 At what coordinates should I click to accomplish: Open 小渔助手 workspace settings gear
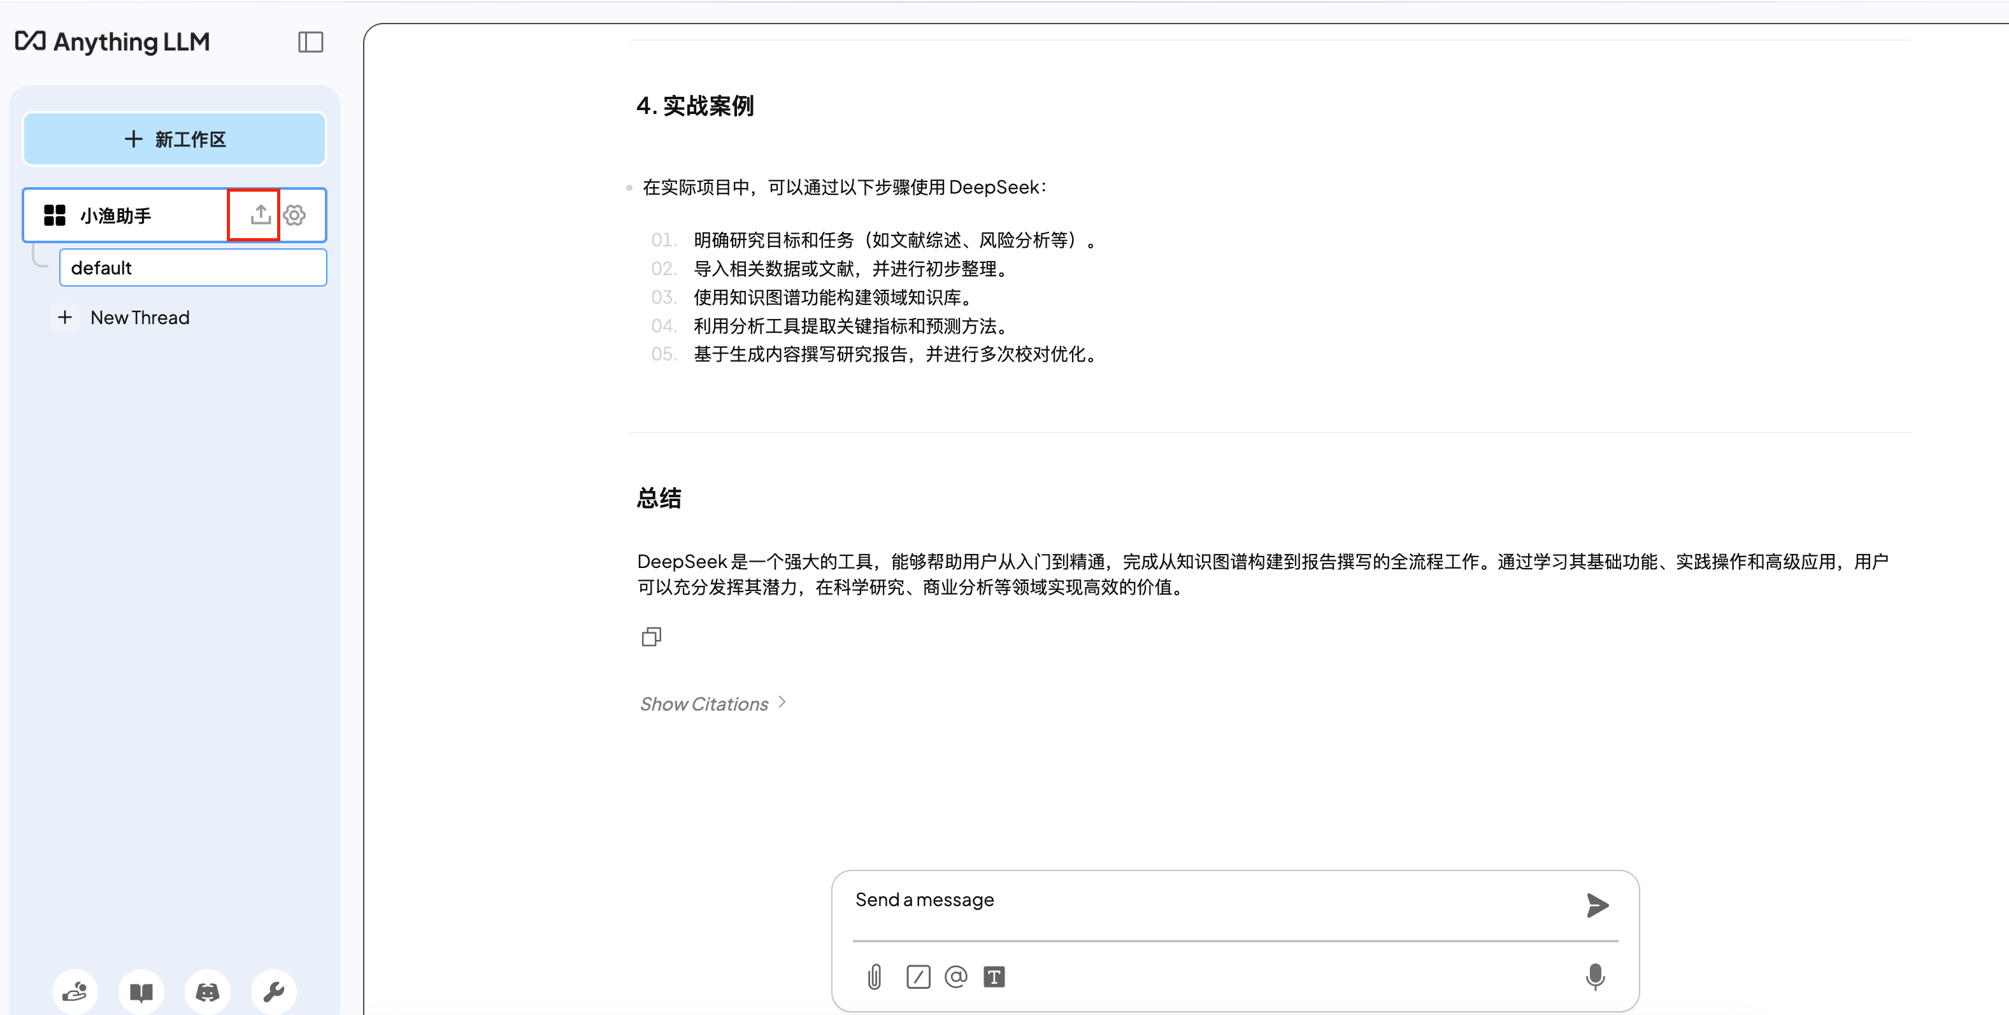(x=295, y=215)
